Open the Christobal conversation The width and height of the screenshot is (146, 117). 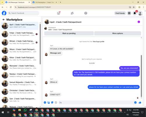[20, 92]
